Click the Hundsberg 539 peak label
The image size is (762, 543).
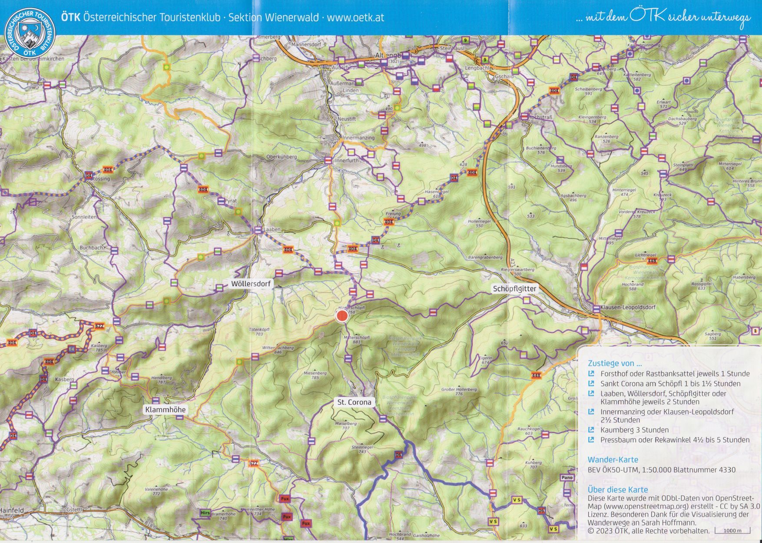click(x=561, y=168)
